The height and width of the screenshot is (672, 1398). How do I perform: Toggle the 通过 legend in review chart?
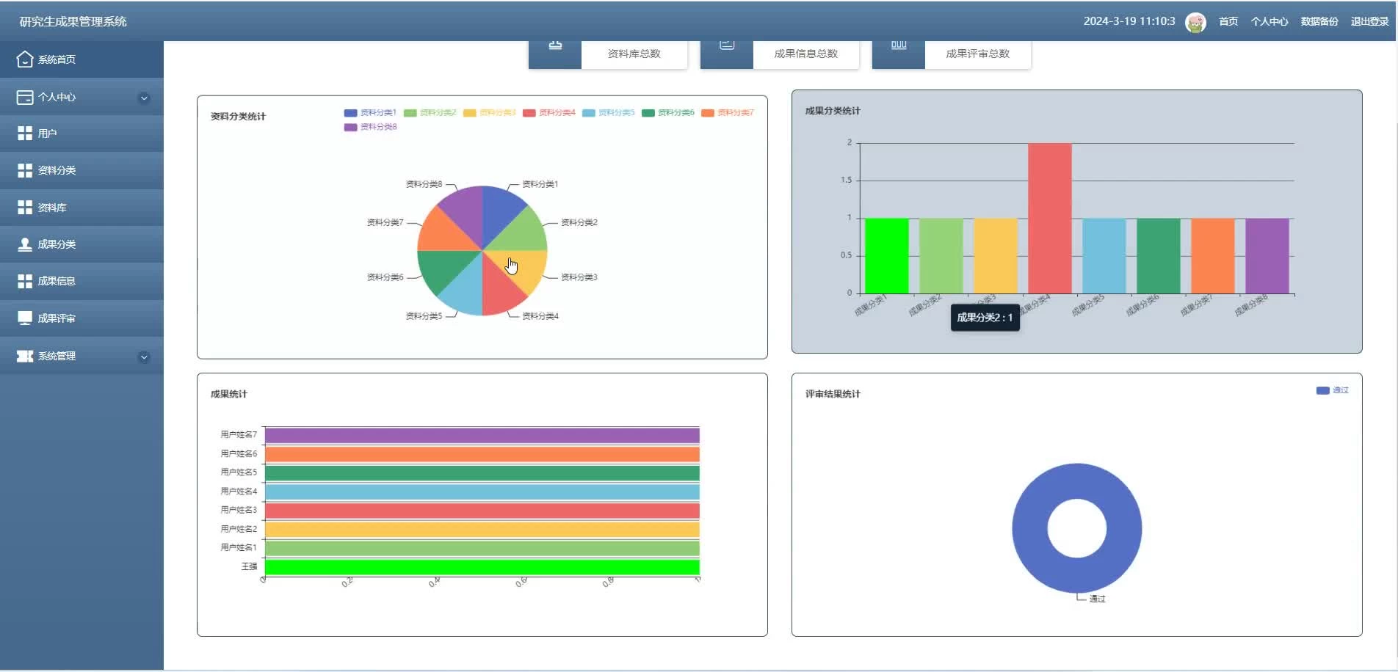click(x=1333, y=390)
